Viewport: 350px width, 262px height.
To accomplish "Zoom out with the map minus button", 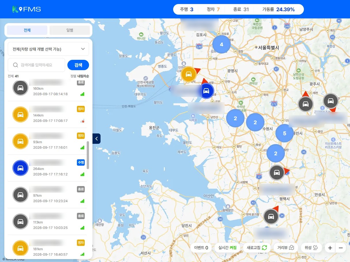I will point(340,248).
